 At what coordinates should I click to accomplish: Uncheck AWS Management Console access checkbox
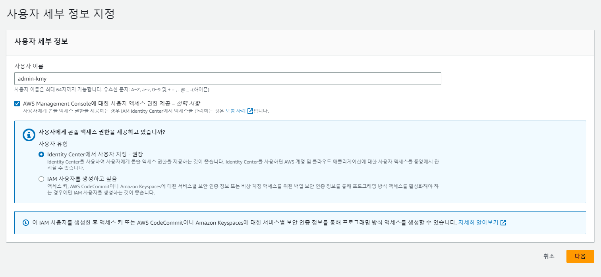(x=17, y=104)
